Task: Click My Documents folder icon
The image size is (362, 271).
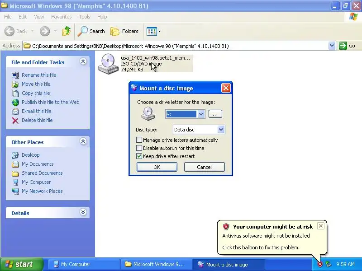Action: click(15, 164)
